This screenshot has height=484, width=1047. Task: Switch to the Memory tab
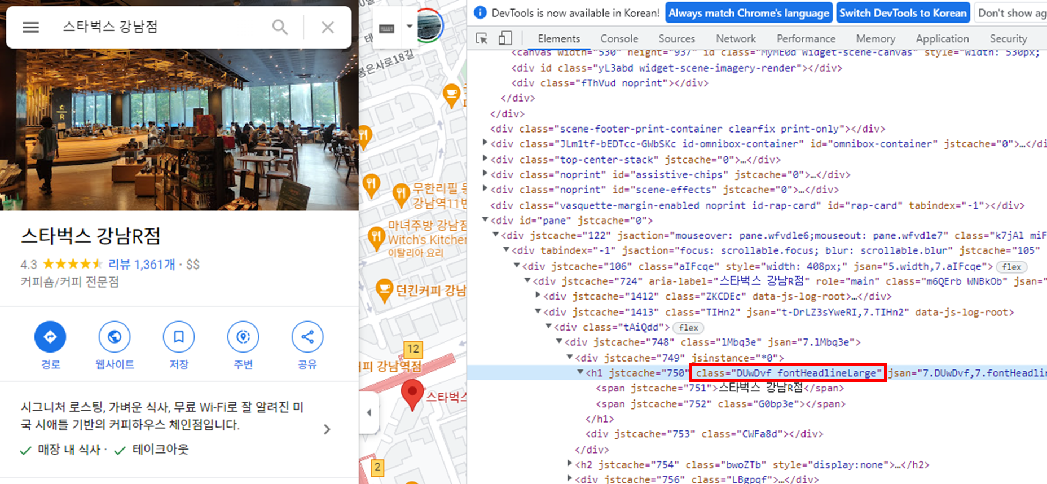(875, 38)
